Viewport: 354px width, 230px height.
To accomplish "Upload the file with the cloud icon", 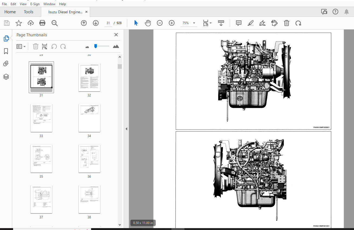I will [x=31, y=23].
